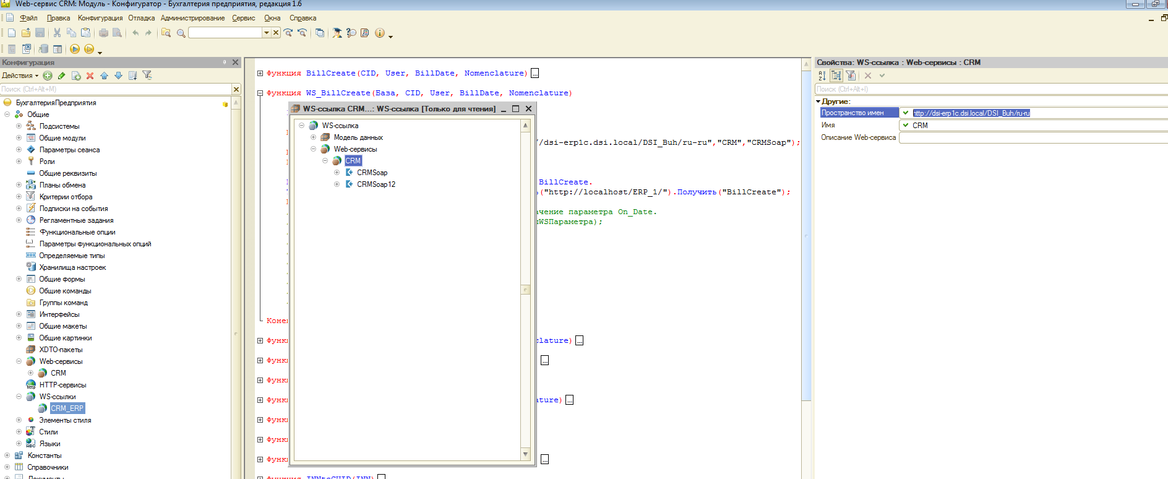Pin the Configuration panel
Image resolution: width=1168 pixels, height=479 pixels.
(225, 63)
